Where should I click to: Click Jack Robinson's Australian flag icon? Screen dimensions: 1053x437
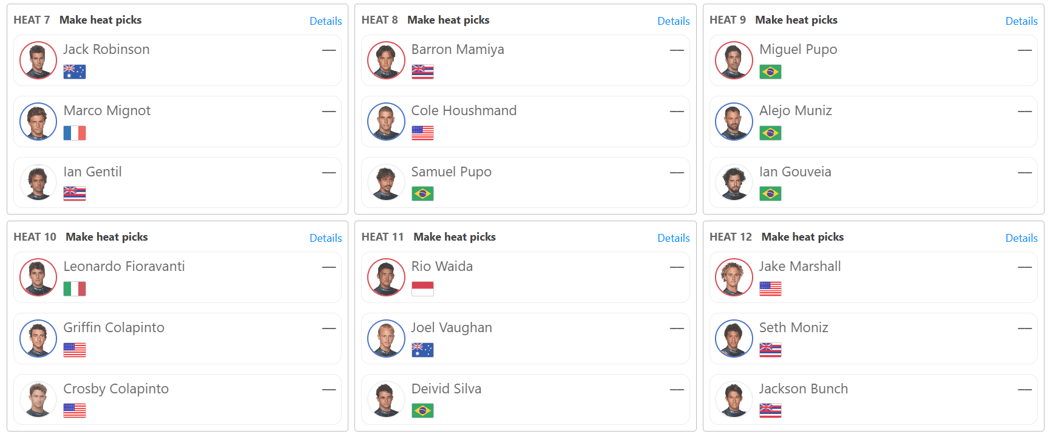pyautogui.click(x=75, y=72)
